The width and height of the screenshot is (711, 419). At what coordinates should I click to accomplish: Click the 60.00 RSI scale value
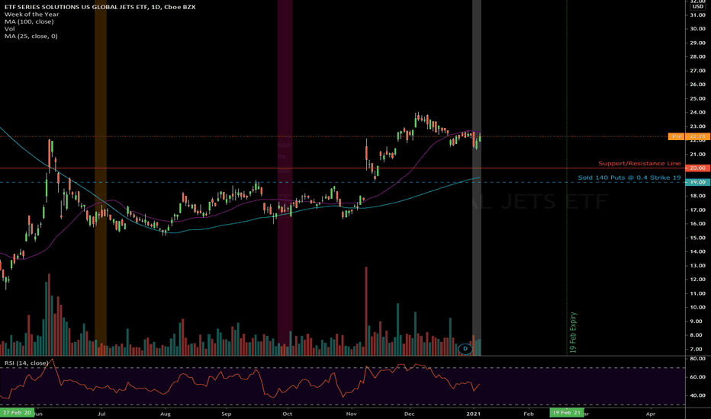[697, 377]
